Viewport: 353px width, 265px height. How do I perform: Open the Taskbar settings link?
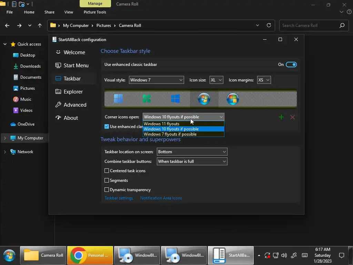click(119, 198)
